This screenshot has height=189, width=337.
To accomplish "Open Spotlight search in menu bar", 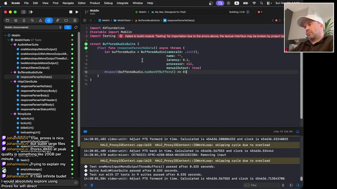I will pos(261,3).
